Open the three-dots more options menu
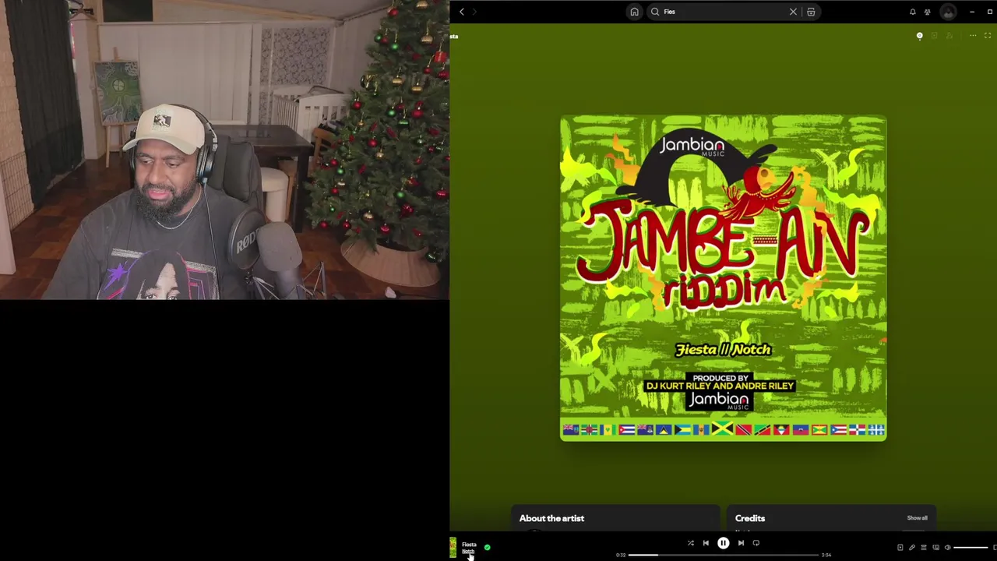 (x=972, y=36)
